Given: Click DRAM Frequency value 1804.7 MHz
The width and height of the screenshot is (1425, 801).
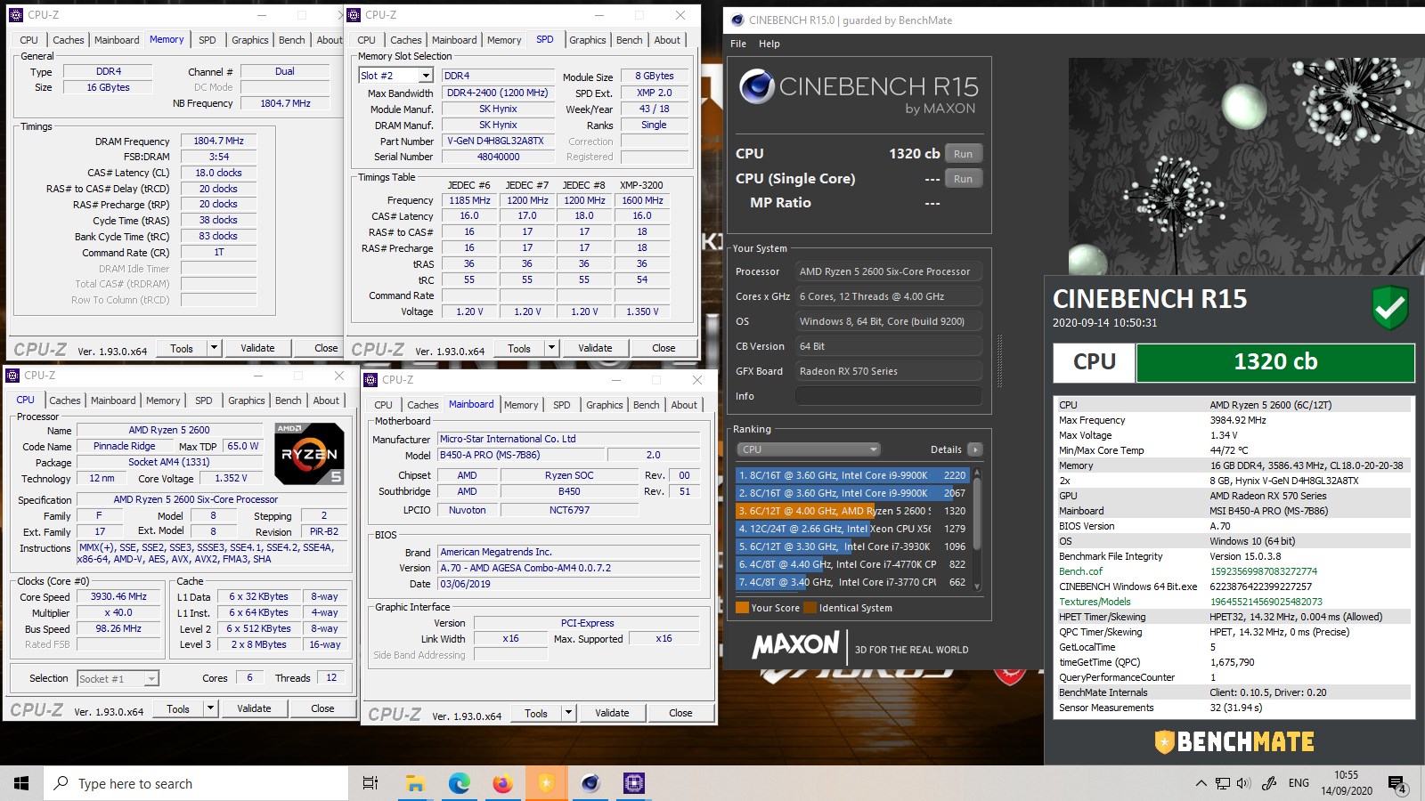Looking at the screenshot, I should [x=218, y=141].
